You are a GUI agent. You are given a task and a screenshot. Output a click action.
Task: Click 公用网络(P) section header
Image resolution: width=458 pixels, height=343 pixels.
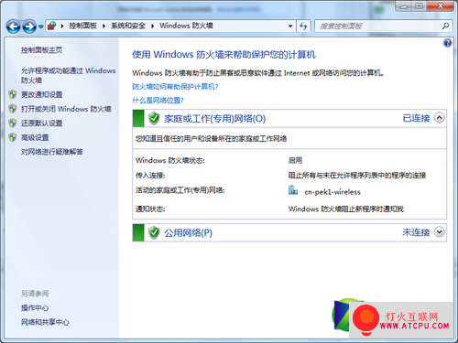(189, 233)
